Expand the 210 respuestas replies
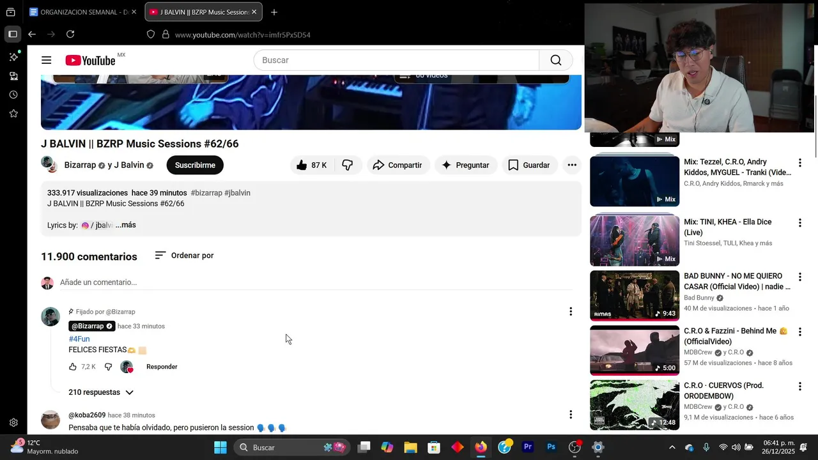Viewport: 818px width, 460px height. pos(101,392)
